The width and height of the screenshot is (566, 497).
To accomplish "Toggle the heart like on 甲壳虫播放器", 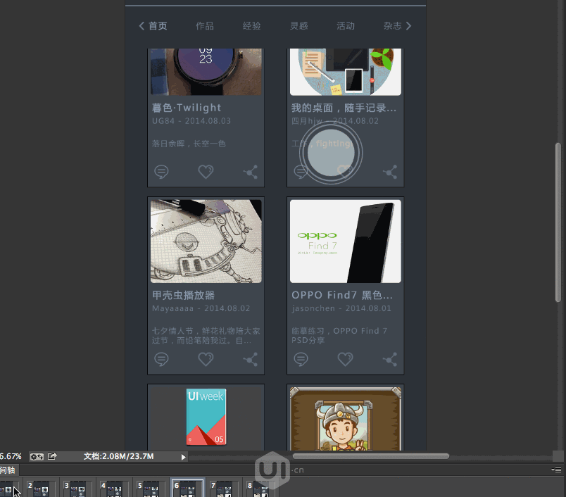I will [206, 359].
